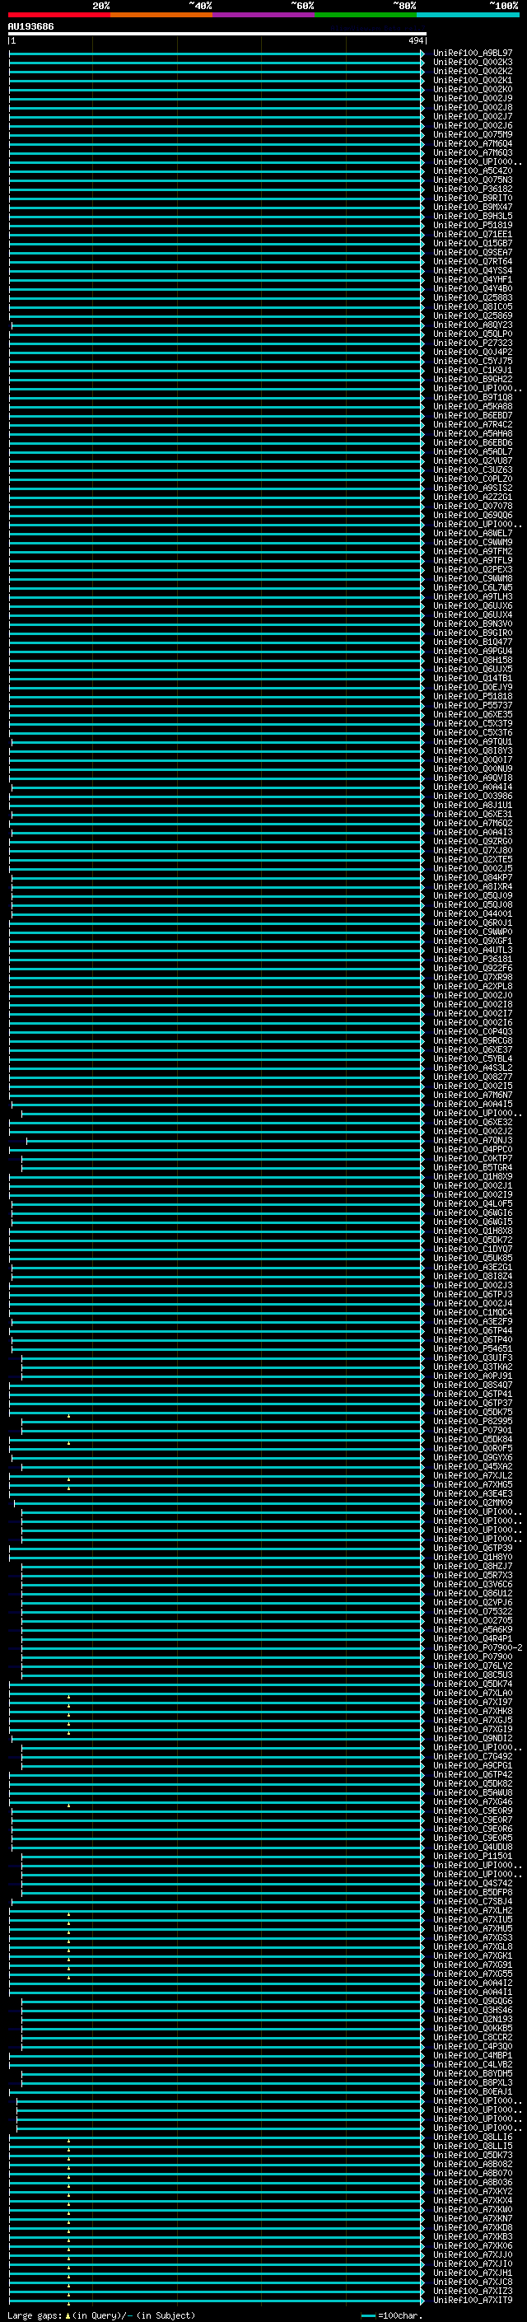The image size is (527, 2322).
Task: Open hit UniRef100_C1MQC4
Action: 472,1313
